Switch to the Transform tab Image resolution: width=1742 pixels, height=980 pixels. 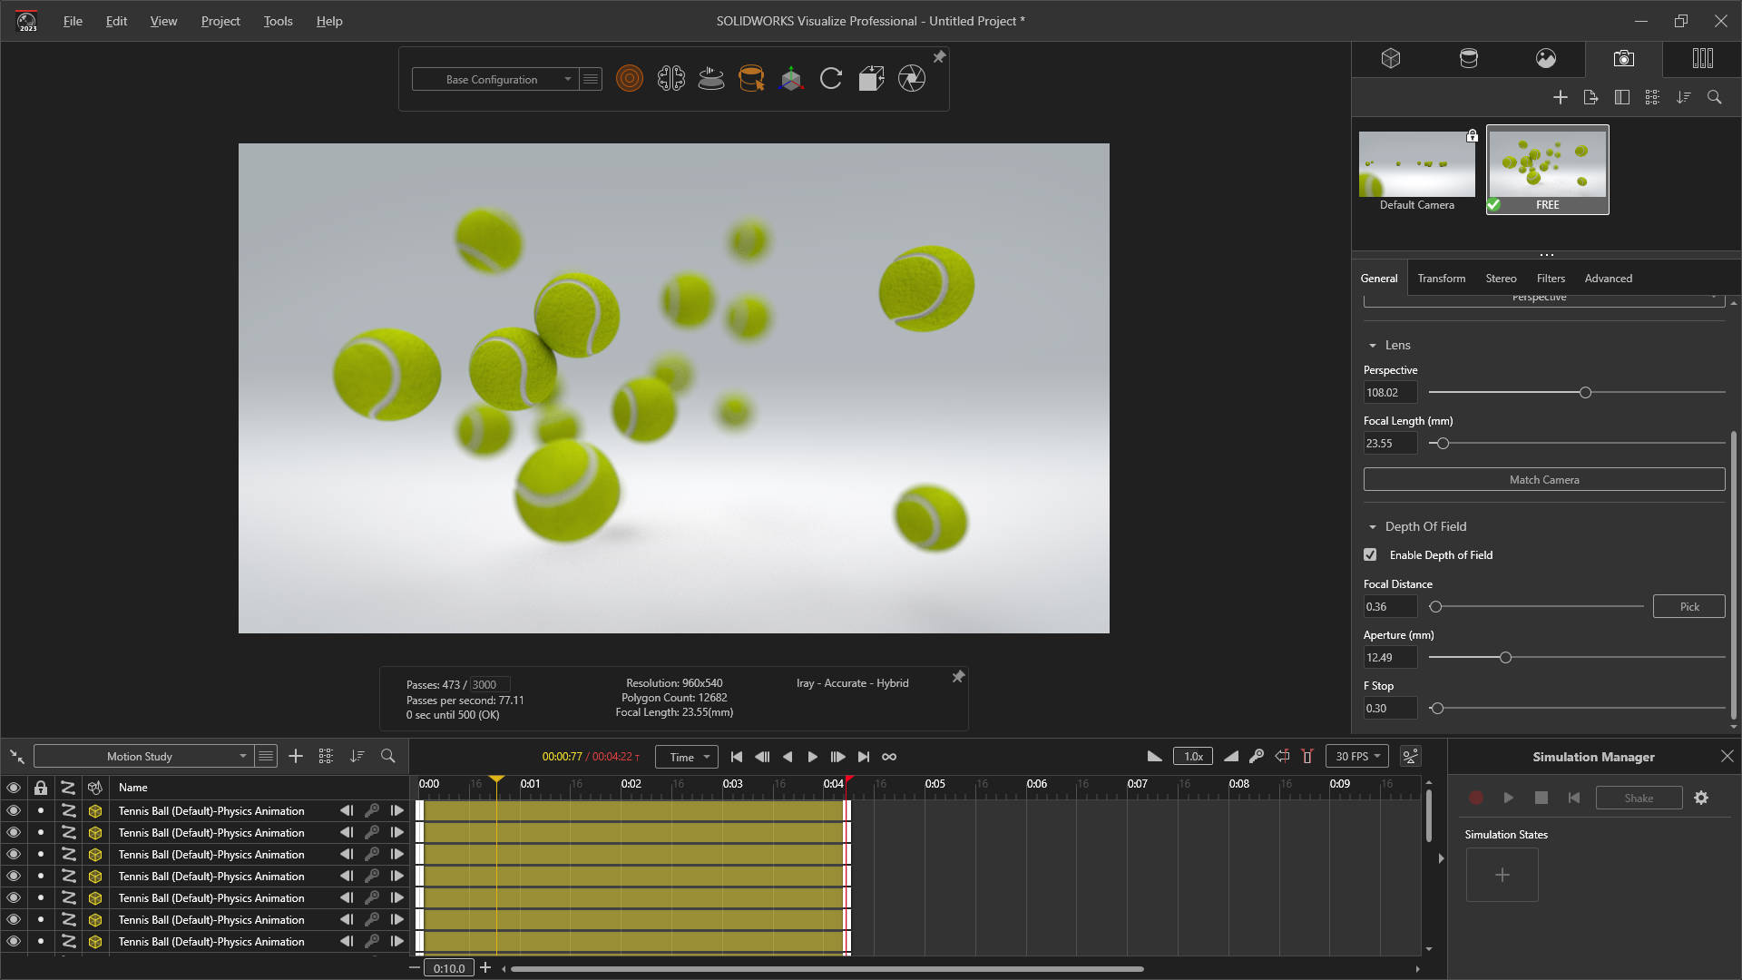click(1442, 278)
